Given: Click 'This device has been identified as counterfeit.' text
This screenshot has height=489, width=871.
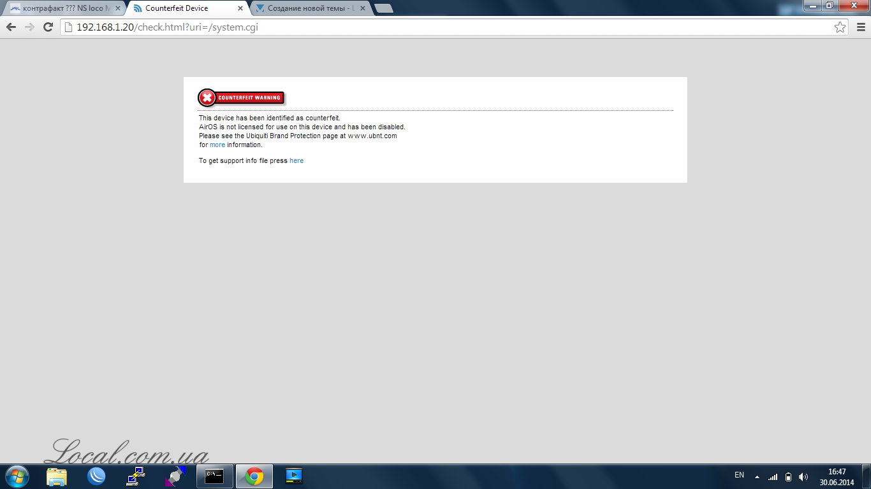Looking at the screenshot, I should click(270, 118).
